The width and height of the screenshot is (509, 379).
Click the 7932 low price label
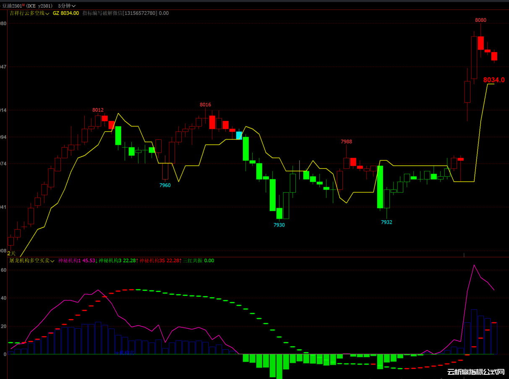point(386,222)
